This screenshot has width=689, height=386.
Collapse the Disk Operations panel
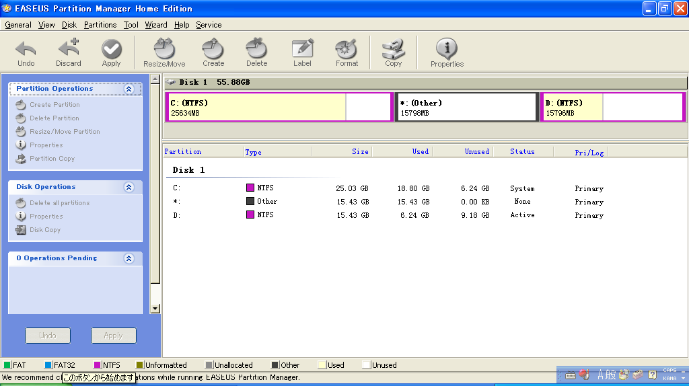pos(129,187)
